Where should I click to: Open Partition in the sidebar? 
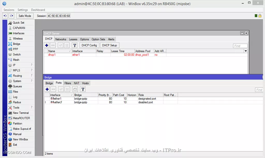coord(17,123)
